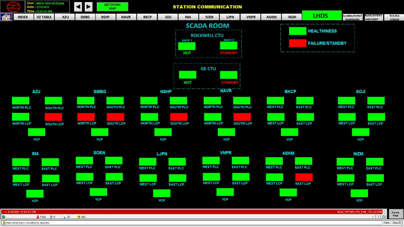Open the Alarm/Event Summary tab
The width and height of the screenshot is (404, 227).
(353, 17)
